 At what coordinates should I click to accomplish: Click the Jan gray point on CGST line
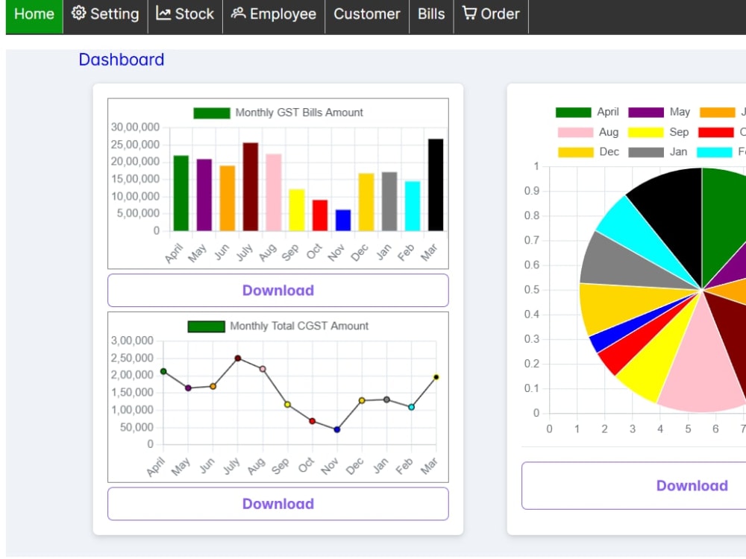pyautogui.click(x=386, y=399)
